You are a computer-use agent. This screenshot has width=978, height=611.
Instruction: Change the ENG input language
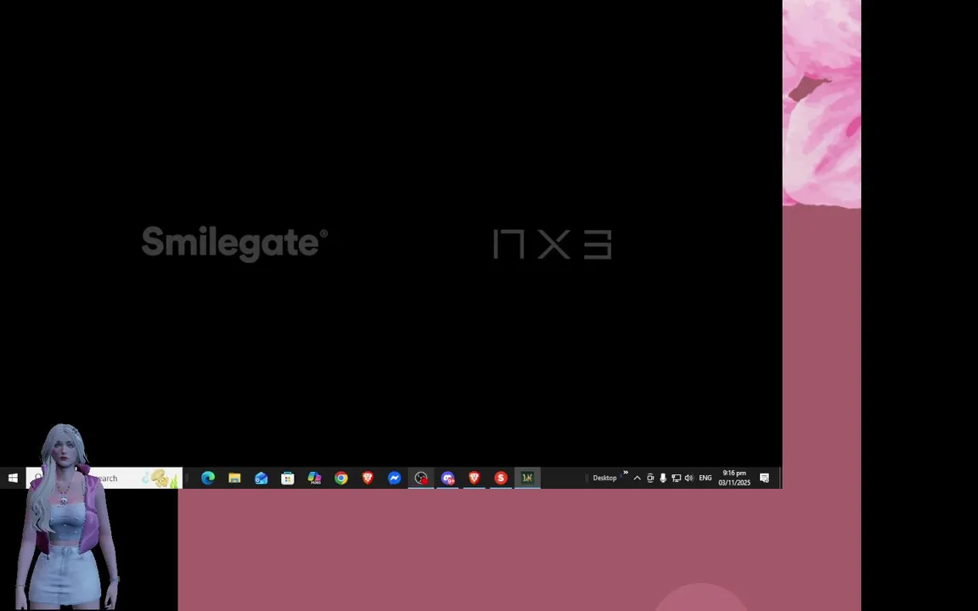[705, 479]
